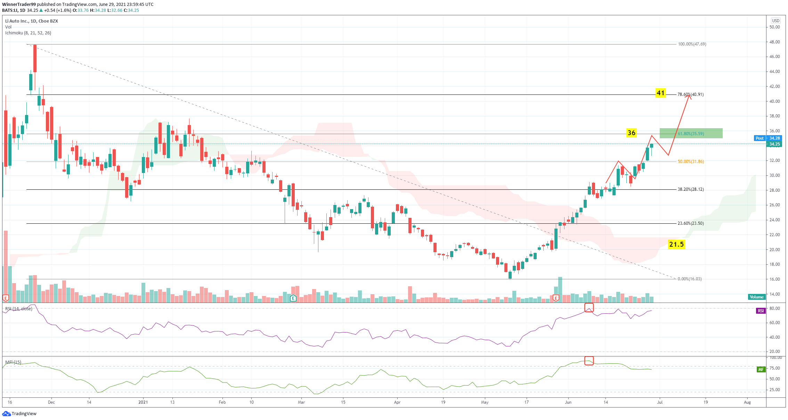Click the purple RSI scale badge
The width and height of the screenshot is (788, 420).
click(x=761, y=311)
